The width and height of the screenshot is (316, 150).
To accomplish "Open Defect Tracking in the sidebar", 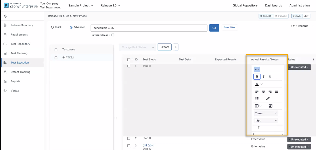I will pyautogui.click(x=20, y=72).
